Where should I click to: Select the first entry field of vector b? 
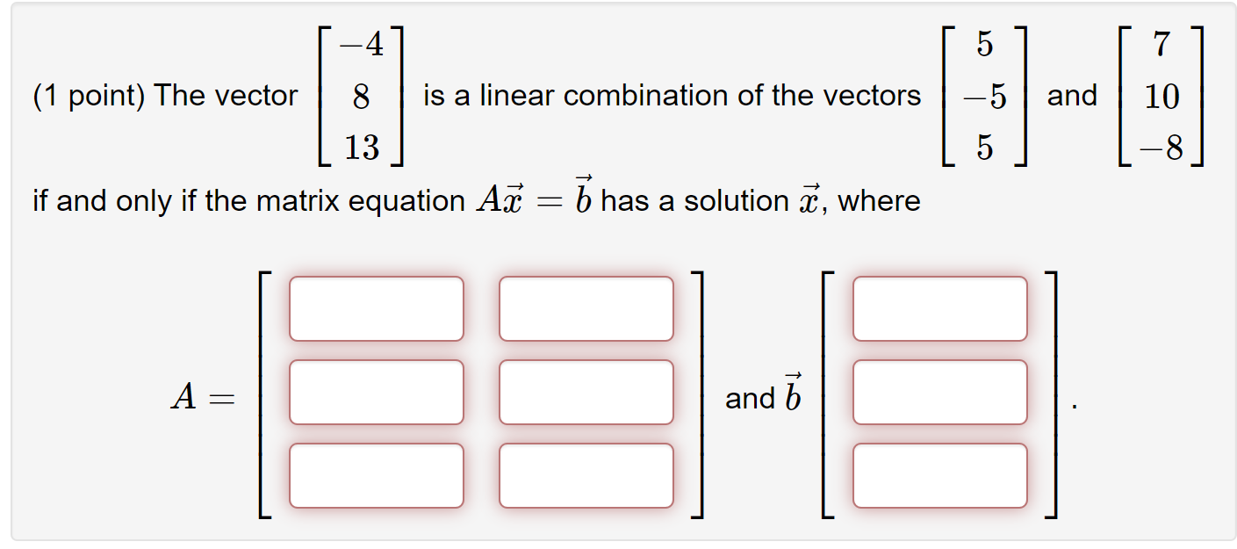click(938, 307)
